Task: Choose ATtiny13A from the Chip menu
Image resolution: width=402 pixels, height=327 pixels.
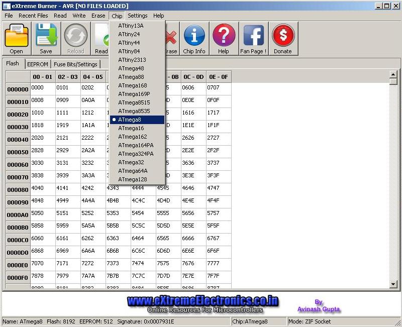Action: click(137, 26)
